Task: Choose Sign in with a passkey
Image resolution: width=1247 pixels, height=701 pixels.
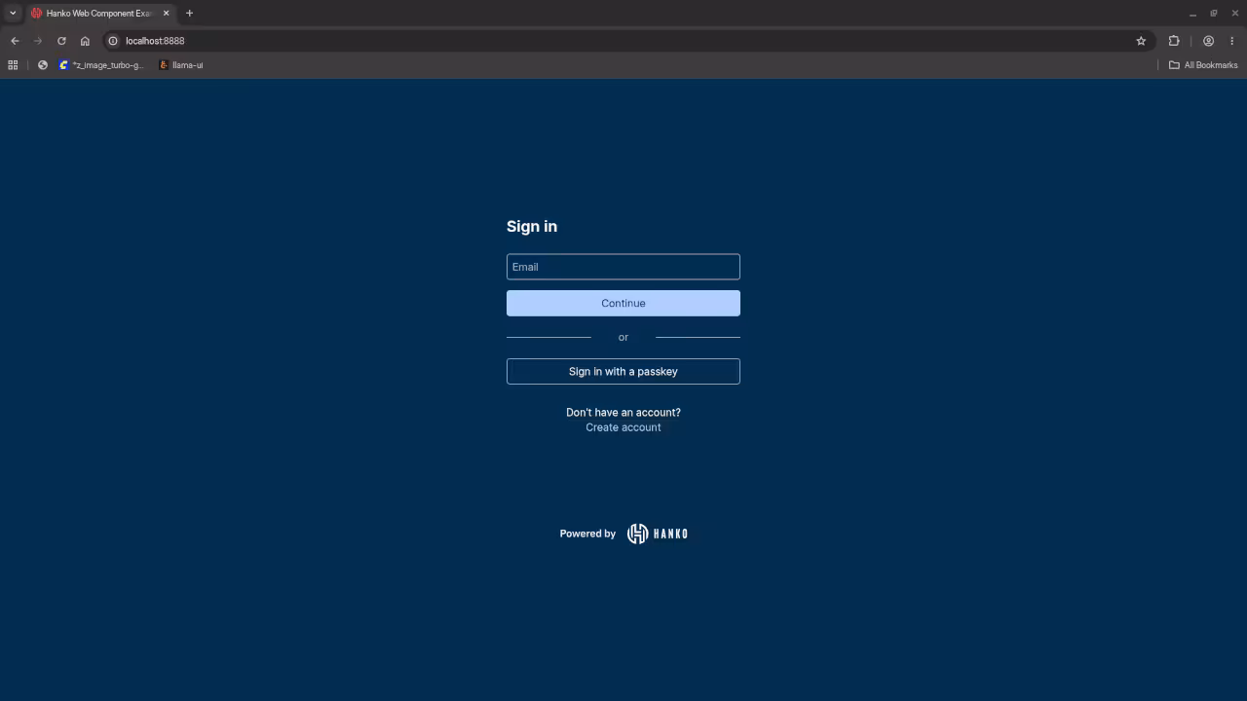Action: [x=623, y=371]
